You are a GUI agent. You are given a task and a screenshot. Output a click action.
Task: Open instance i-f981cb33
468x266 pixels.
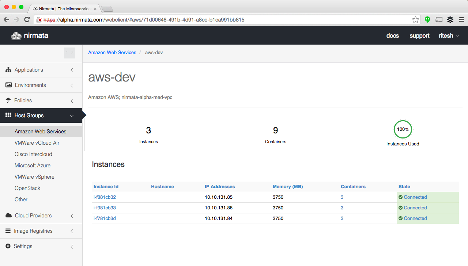pos(105,208)
